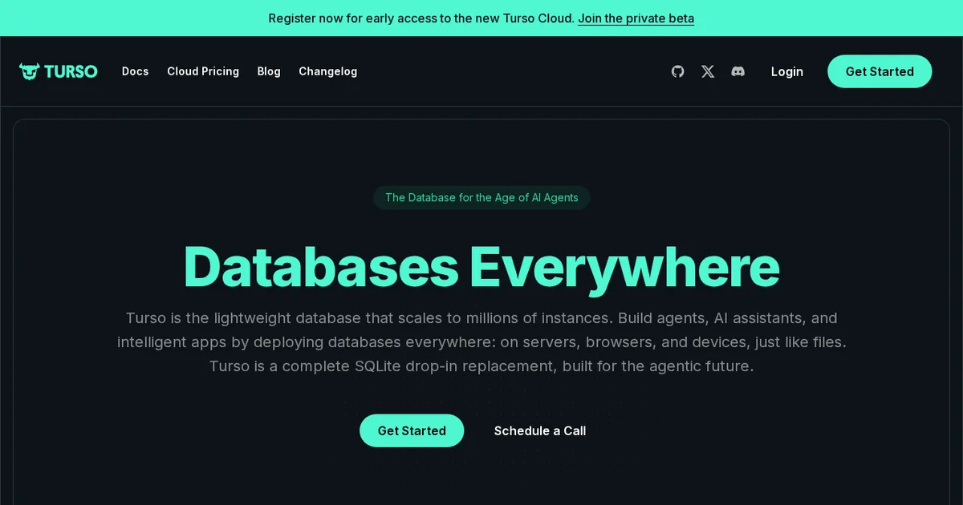This screenshot has width=963, height=505.
Task: Open the GitHub icon link
Action: coord(678,71)
